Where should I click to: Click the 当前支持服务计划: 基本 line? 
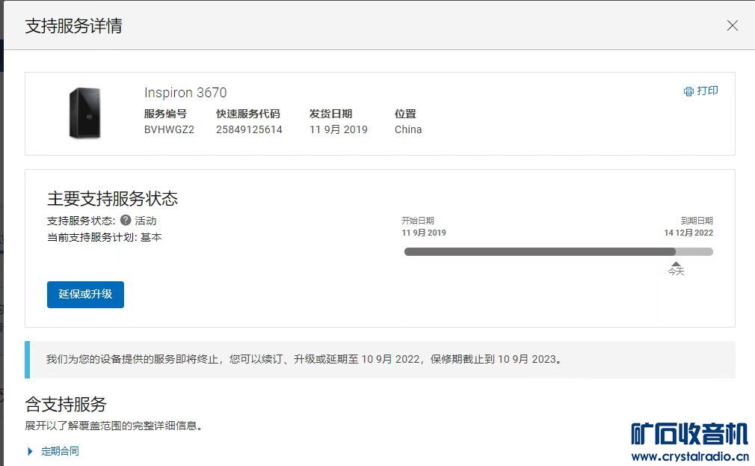click(x=104, y=237)
